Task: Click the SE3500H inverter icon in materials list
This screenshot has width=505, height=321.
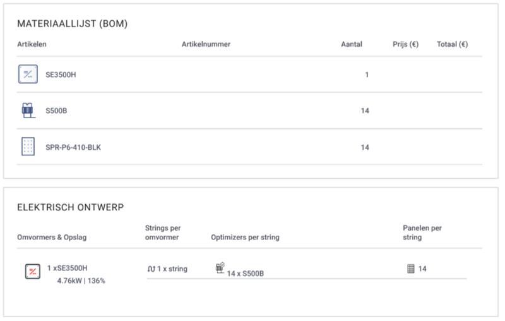Action: (27, 74)
